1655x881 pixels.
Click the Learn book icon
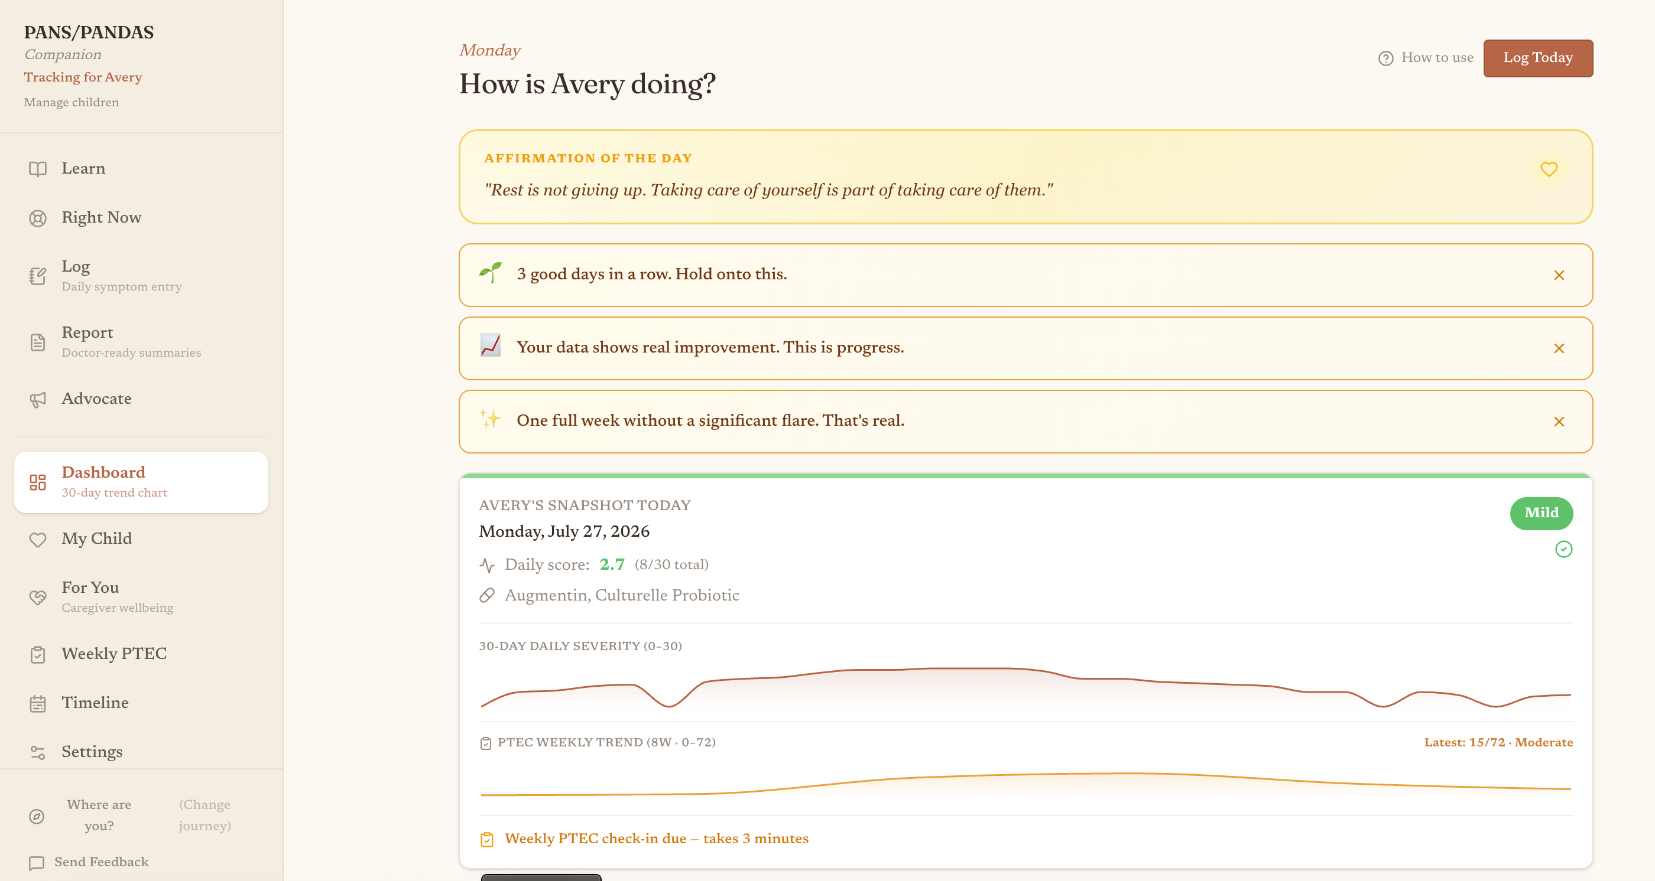click(x=38, y=169)
